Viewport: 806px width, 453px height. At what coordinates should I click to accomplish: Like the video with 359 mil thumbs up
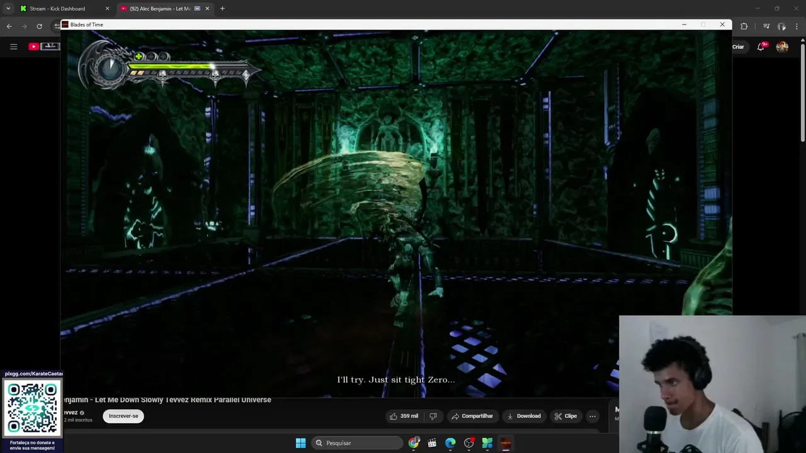(x=404, y=416)
